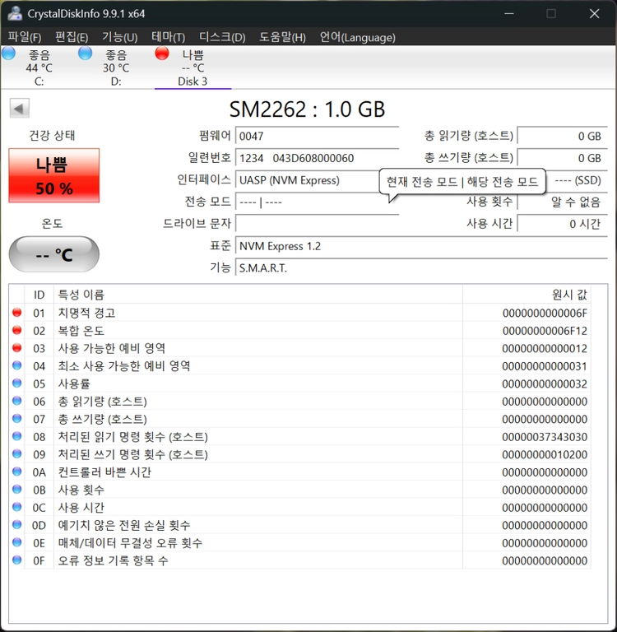Image resolution: width=617 pixels, height=632 pixels.
Task: Click blue status dot of row 0A
Action: 17,472
